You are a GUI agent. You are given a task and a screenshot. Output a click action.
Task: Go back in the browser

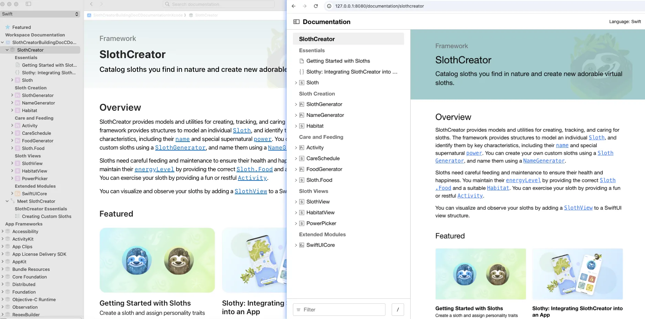tap(293, 6)
